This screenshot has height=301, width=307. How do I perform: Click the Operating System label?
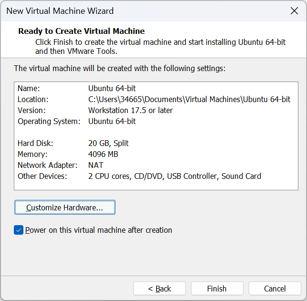49,121
